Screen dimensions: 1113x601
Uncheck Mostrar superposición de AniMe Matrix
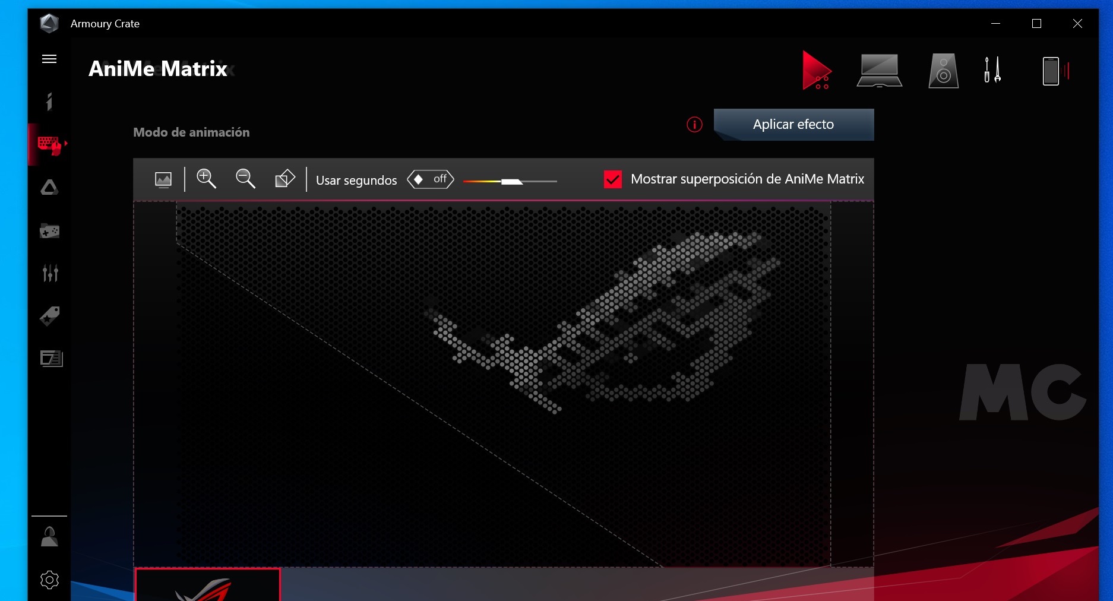coord(612,179)
